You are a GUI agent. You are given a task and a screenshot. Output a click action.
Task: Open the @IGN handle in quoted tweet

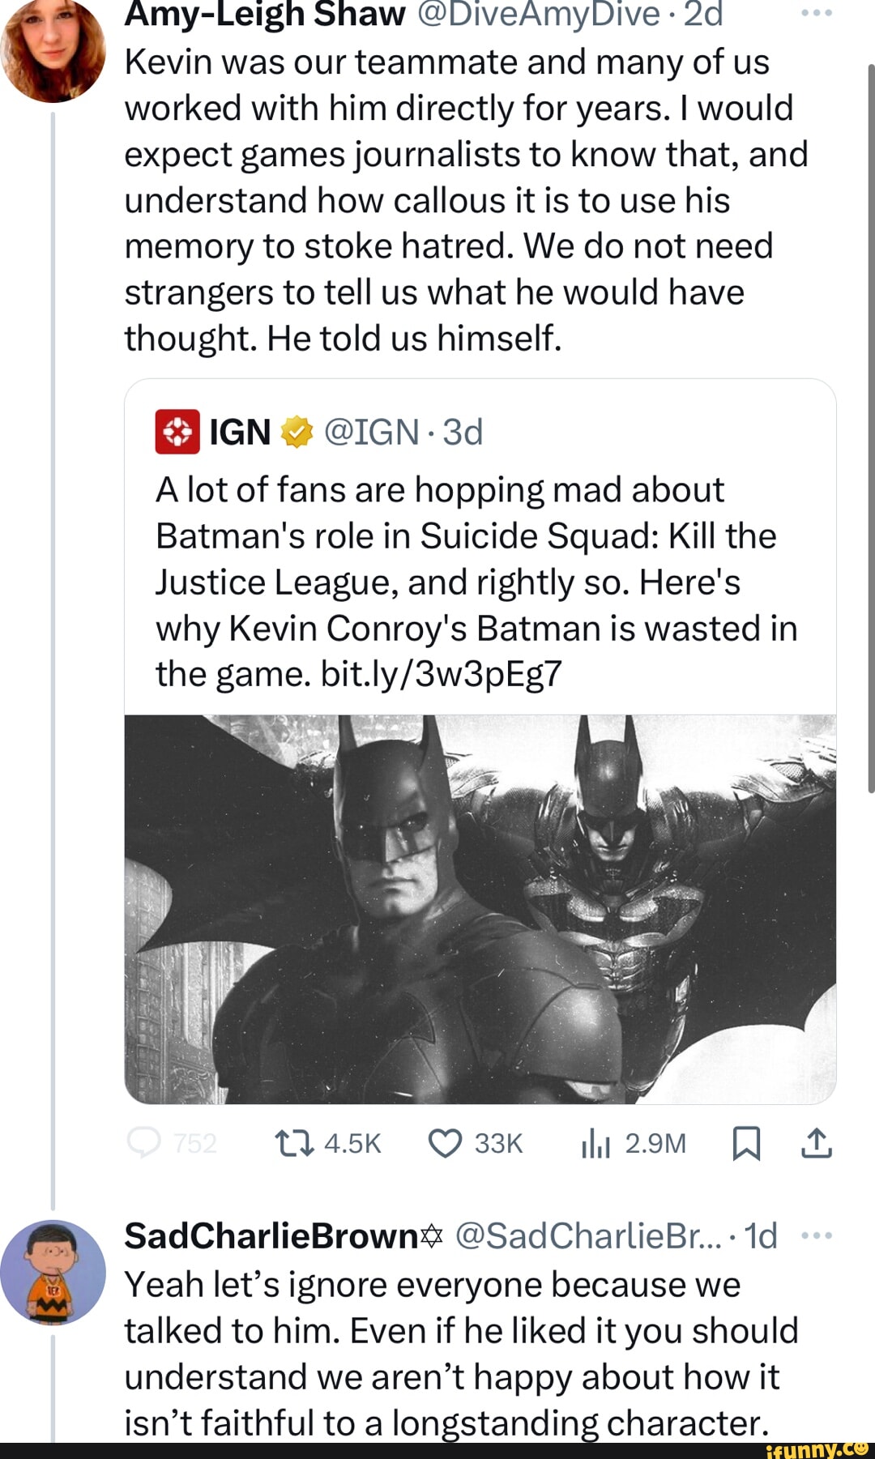372,433
